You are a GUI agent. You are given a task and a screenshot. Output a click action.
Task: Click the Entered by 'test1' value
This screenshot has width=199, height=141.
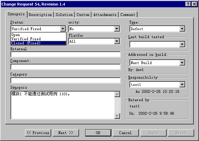coord(134,106)
